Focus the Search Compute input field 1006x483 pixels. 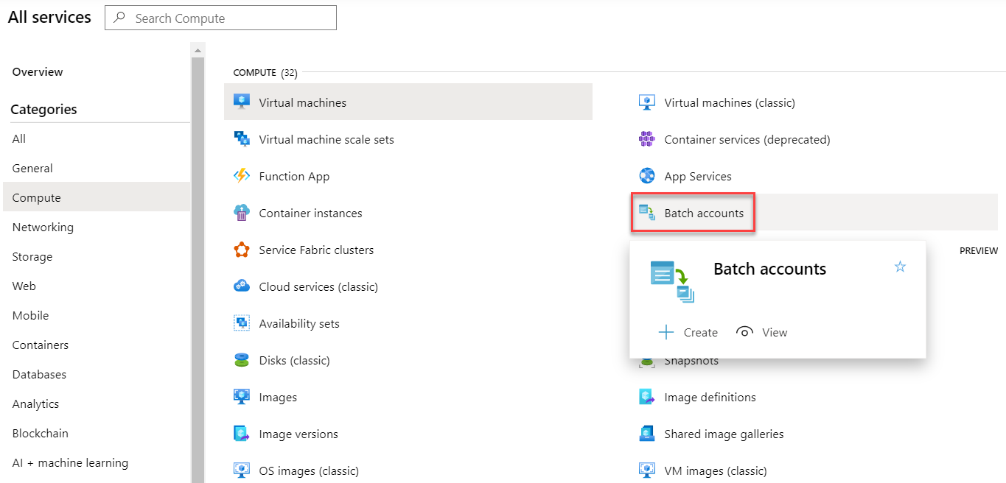(x=220, y=18)
